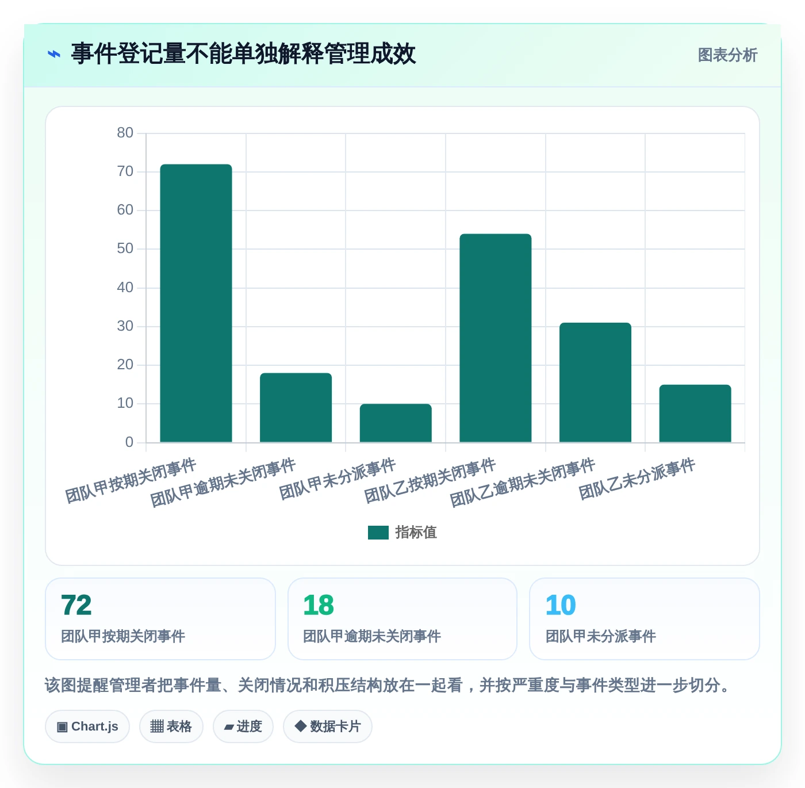This screenshot has width=805, height=788.
Task: Click x-axis label 团队甲未分派事件
Action: click(338, 479)
